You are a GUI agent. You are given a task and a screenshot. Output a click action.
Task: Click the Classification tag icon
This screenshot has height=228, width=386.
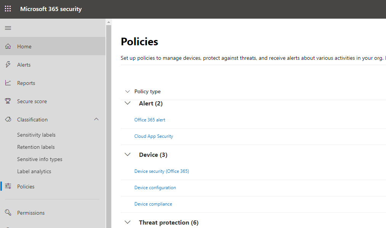(x=8, y=120)
